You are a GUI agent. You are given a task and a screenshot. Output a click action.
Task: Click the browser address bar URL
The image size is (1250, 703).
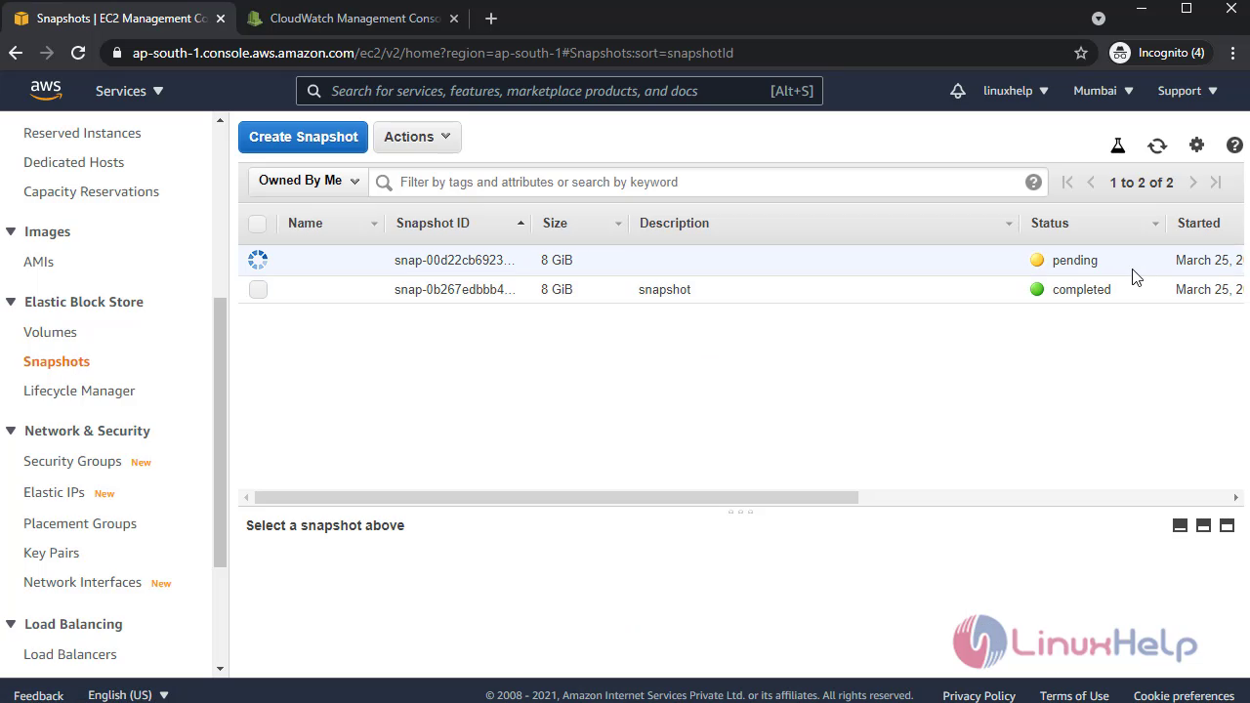pos(433,53)
